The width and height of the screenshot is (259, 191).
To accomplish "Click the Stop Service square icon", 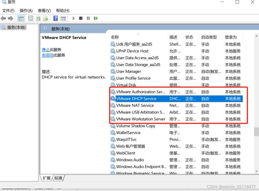I will coord(81,18).
